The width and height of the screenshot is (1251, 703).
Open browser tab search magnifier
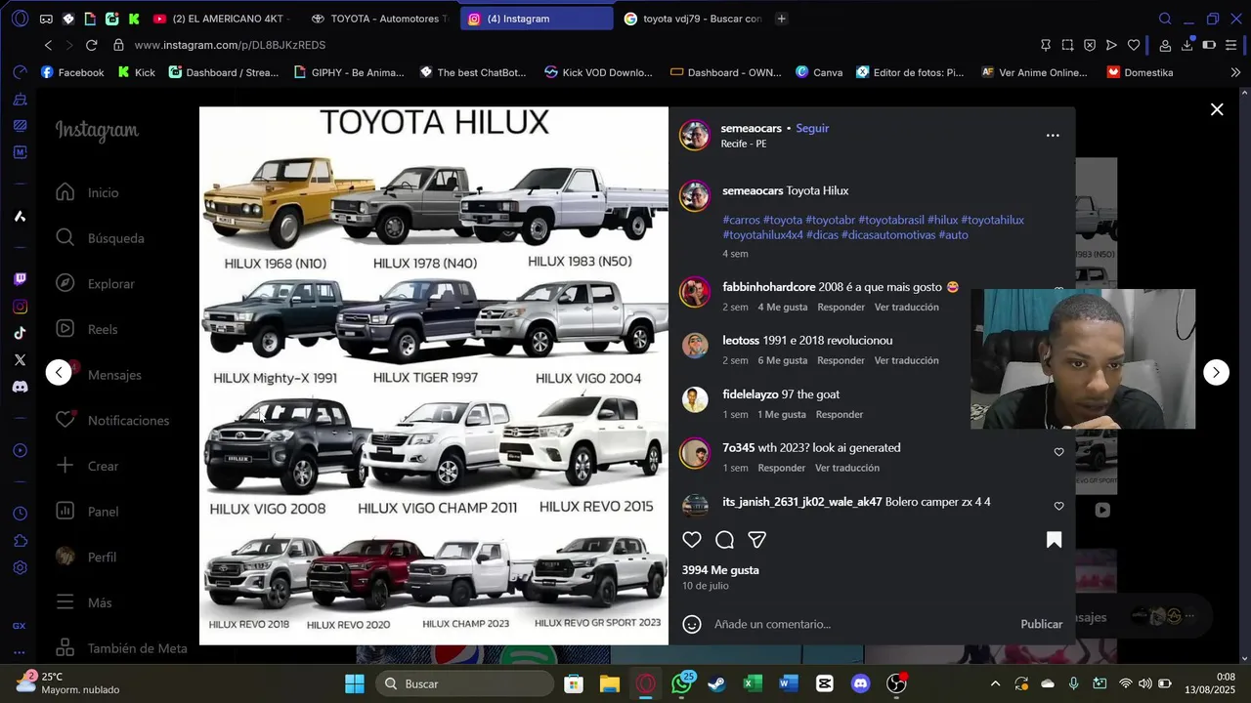point(1165,19)
